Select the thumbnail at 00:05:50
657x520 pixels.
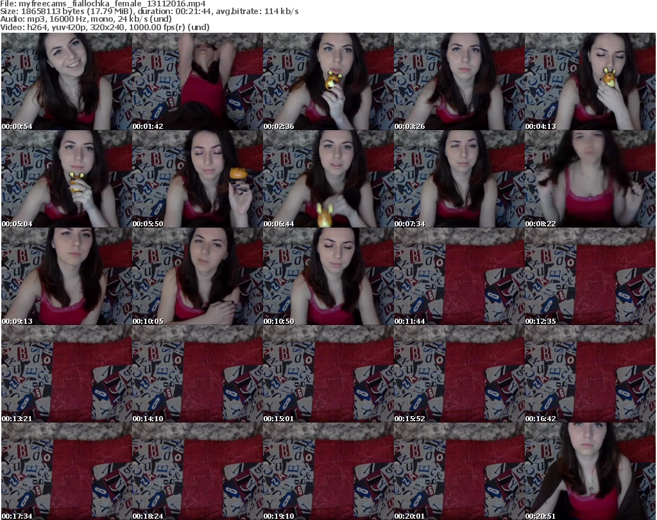(197, 179)
